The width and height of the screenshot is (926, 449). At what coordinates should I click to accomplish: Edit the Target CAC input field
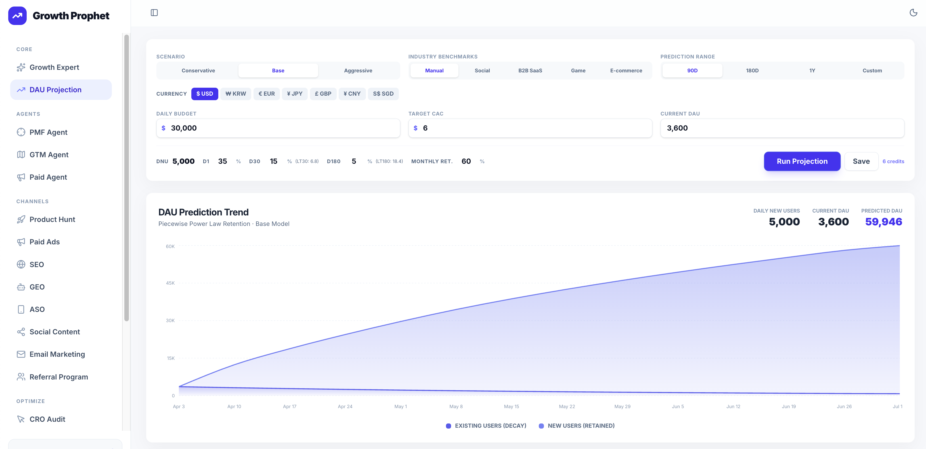click(530, 128)
